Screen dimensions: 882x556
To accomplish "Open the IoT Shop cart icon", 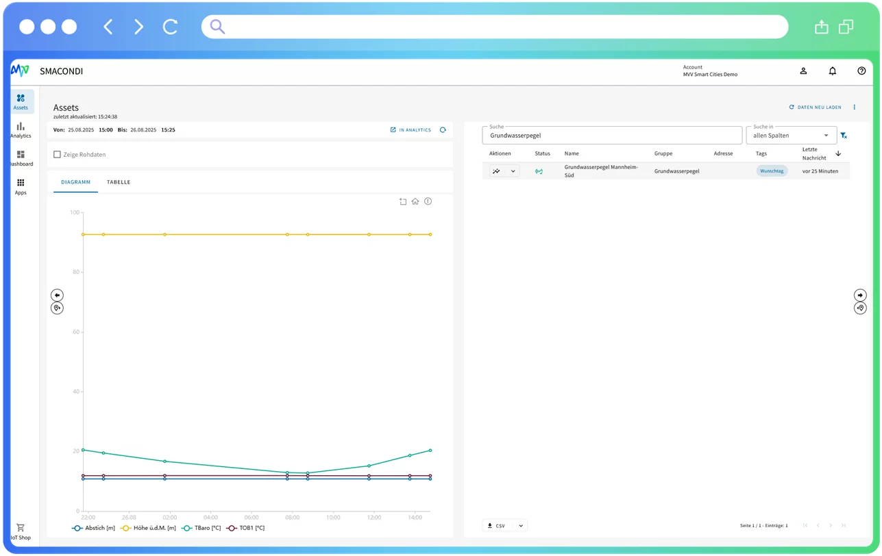I will 21,531.
